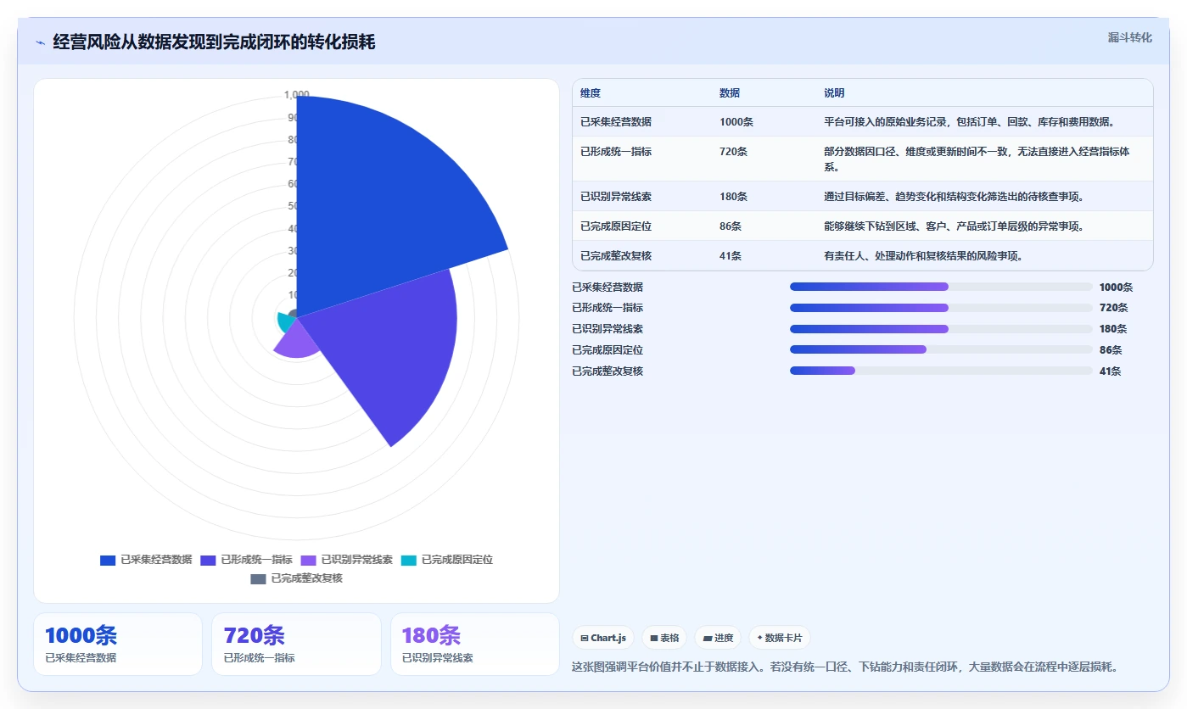1187x709 pixels.
Task: Click description starting 部分数据因口径
Action: point(977,159)
